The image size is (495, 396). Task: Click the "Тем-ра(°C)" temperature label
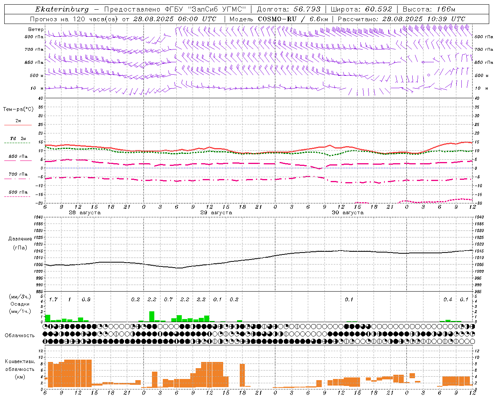18,109
